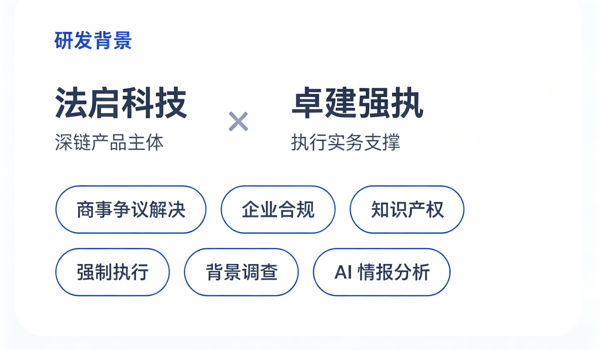This screenshot has height=350, width=601.
Task: Click the enforcement 强制执行 chip
Action: point(113,272)
